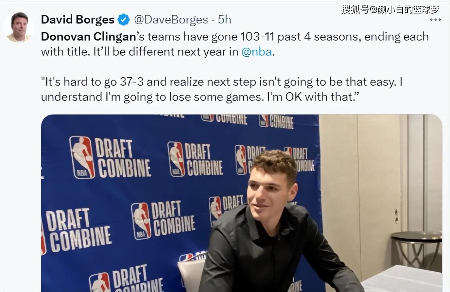The width and height of the screenshot is (450, 292).
Task: Open the @nba mention link
Action: pos(257,52)
